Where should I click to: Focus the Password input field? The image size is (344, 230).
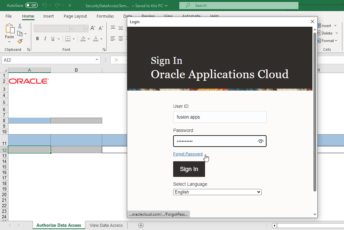pos(220,141)
